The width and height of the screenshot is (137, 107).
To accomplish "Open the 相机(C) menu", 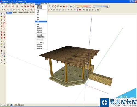I will (x=20, y=4).
